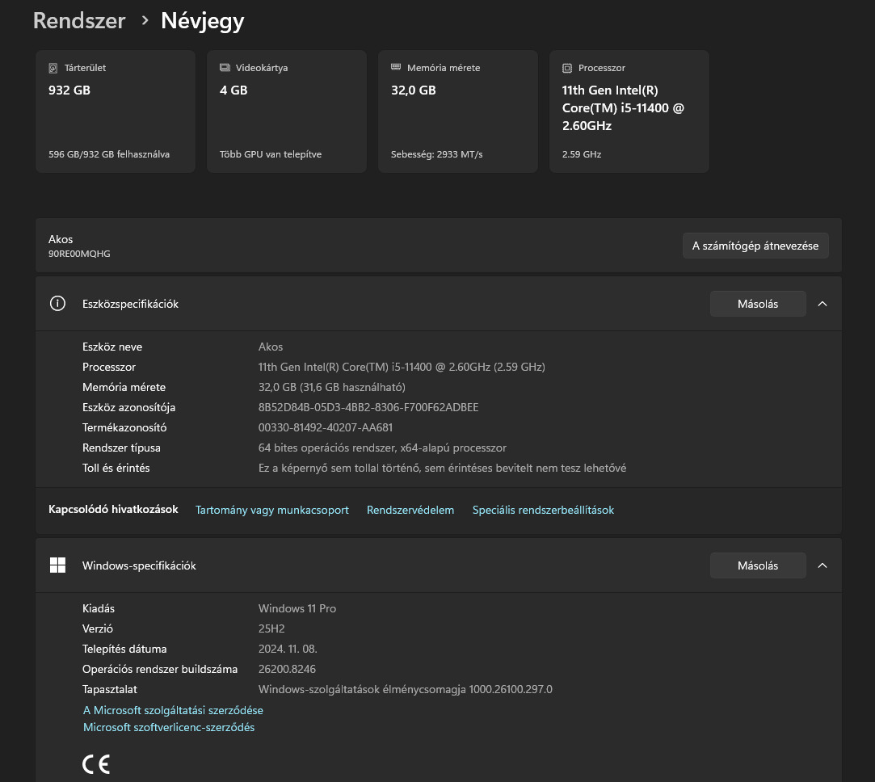
Task: Click the Videokártya graphics card icon
Action: [225, 68]
